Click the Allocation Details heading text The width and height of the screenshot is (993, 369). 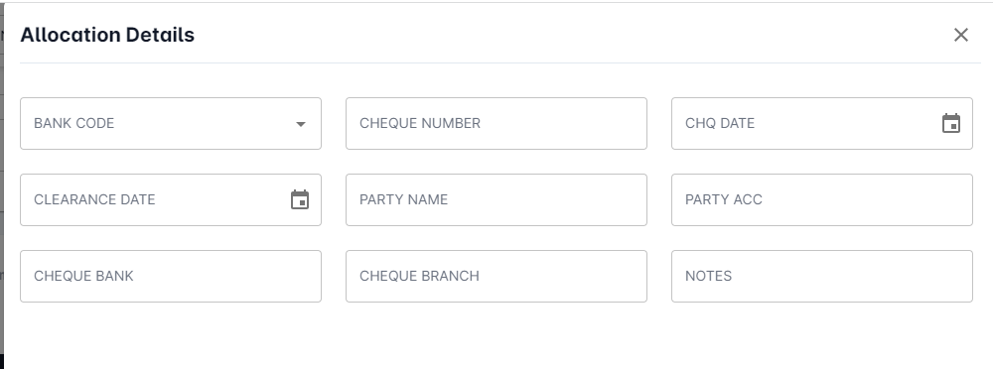tap(107, 35)
